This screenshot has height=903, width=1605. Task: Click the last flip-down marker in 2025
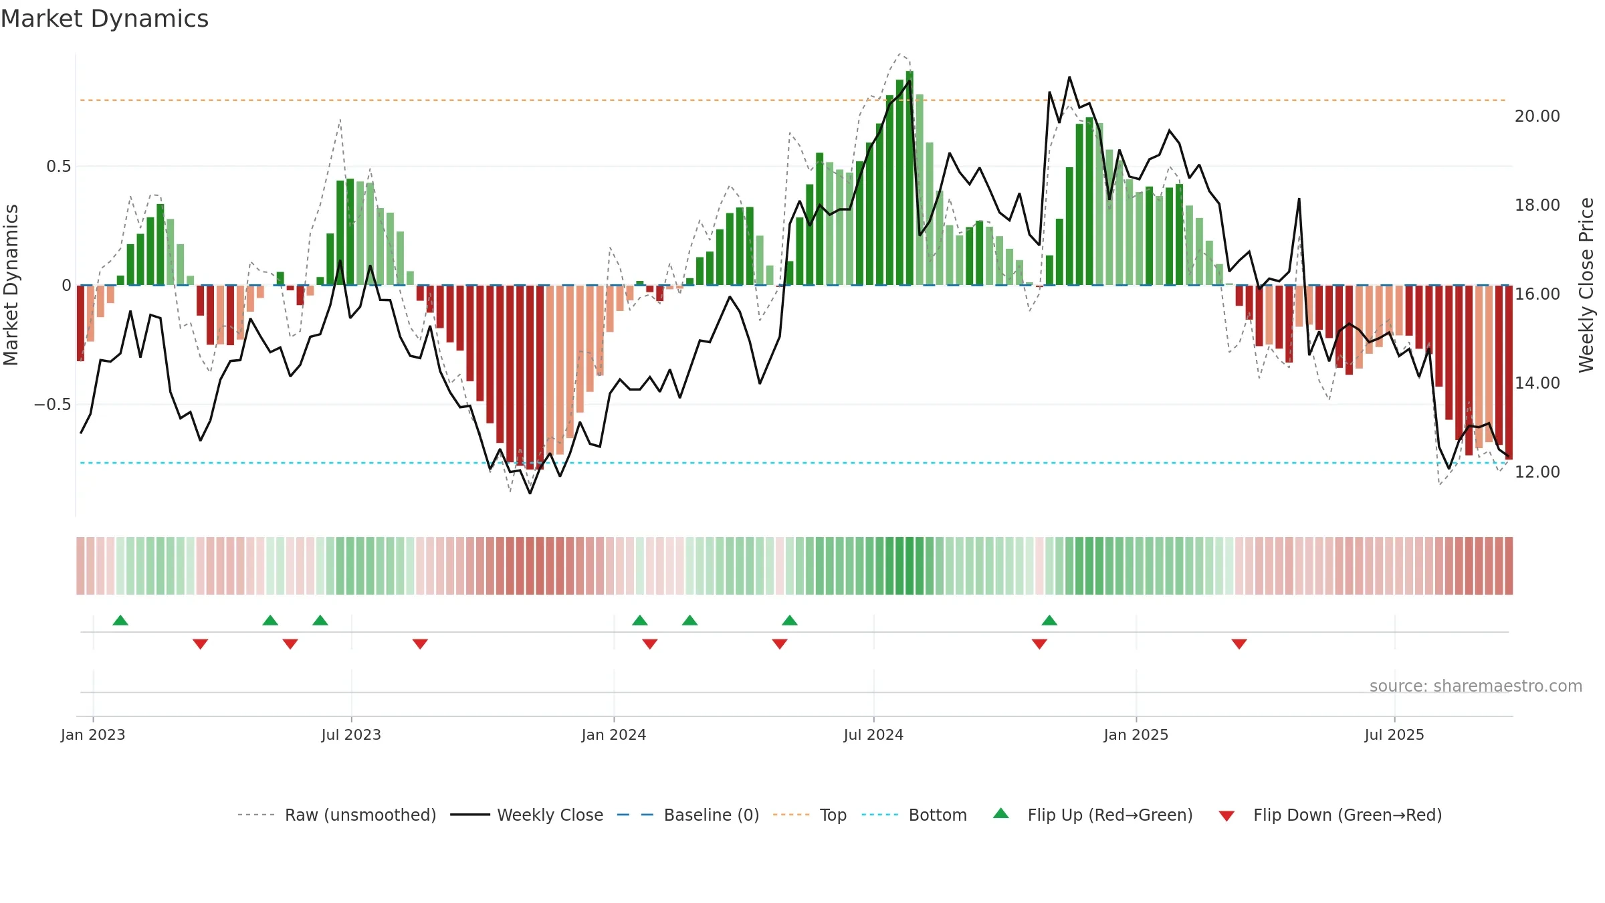pos(1239,643)
